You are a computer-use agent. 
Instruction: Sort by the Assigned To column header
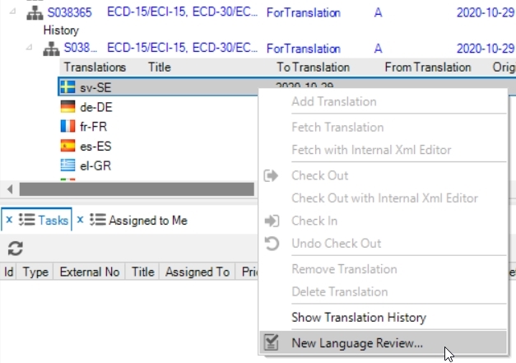coord(198,272)
